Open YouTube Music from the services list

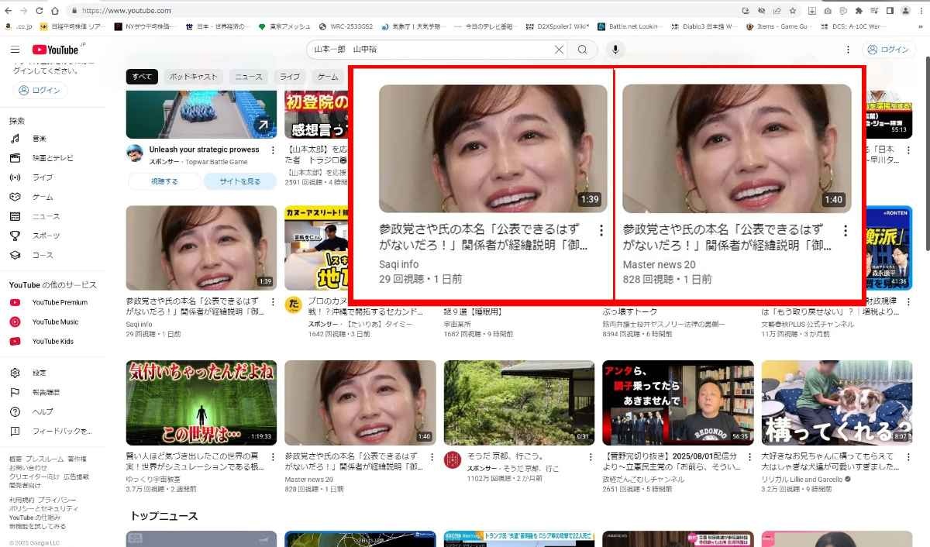tap(55, 322)
